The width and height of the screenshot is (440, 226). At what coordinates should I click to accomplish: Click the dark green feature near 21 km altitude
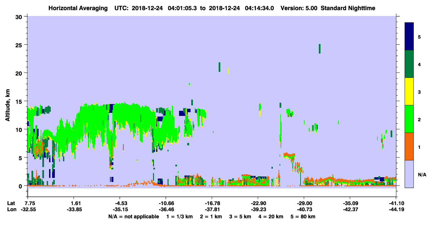click(x=220, y=67)
